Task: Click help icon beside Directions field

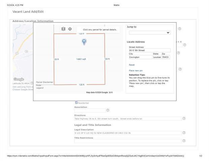Action: [x=184, y=118]
